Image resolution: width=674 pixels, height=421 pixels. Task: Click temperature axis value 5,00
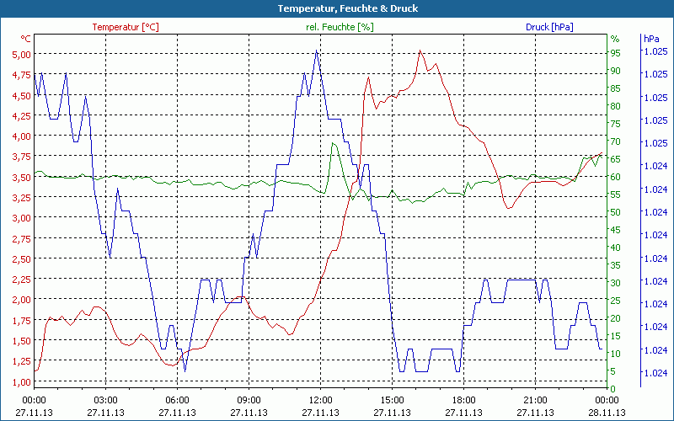click(x=22, y=55)
